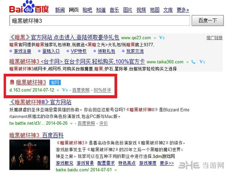Click the search input field
The width and height of the screenshot is (228, 174).
[100, 20]
